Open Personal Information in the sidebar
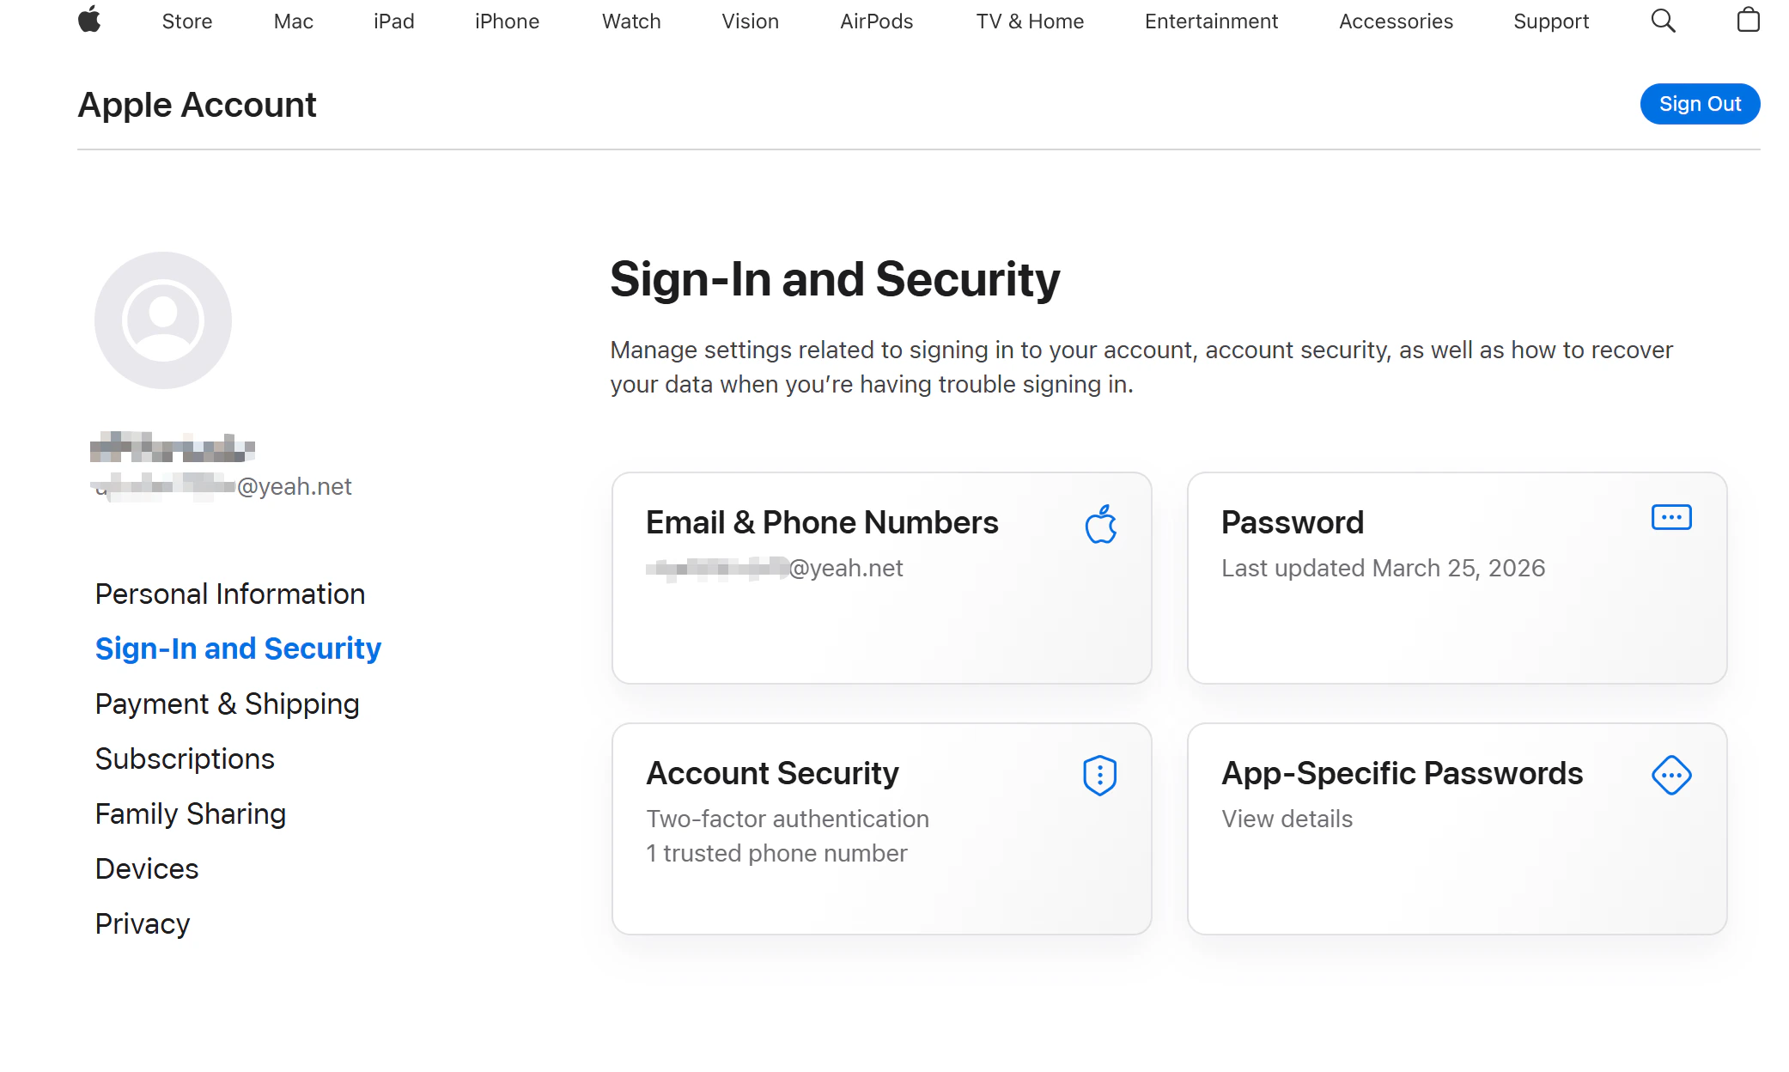1789x1072 pixels. [229, 594]
